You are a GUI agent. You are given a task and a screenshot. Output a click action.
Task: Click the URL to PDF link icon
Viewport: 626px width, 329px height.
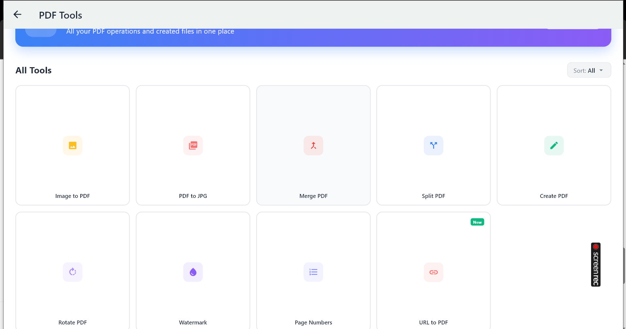click(433, 272)
